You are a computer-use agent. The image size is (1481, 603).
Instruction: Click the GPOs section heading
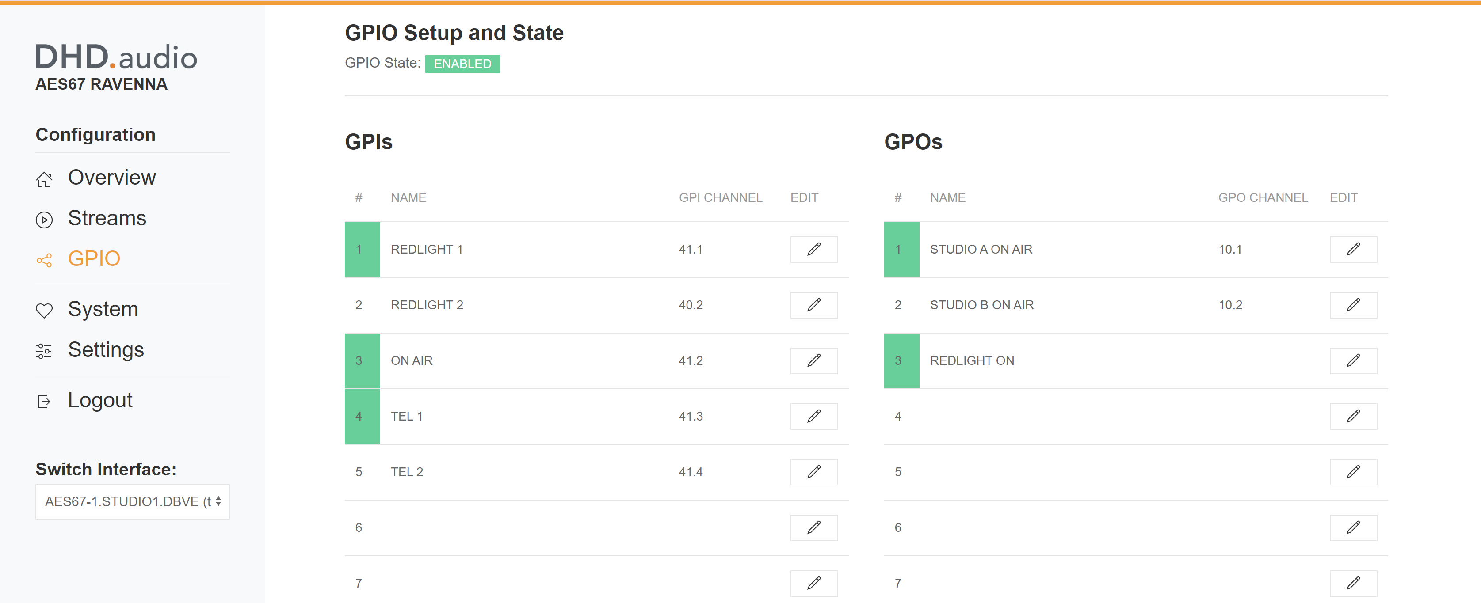(913, 142)
